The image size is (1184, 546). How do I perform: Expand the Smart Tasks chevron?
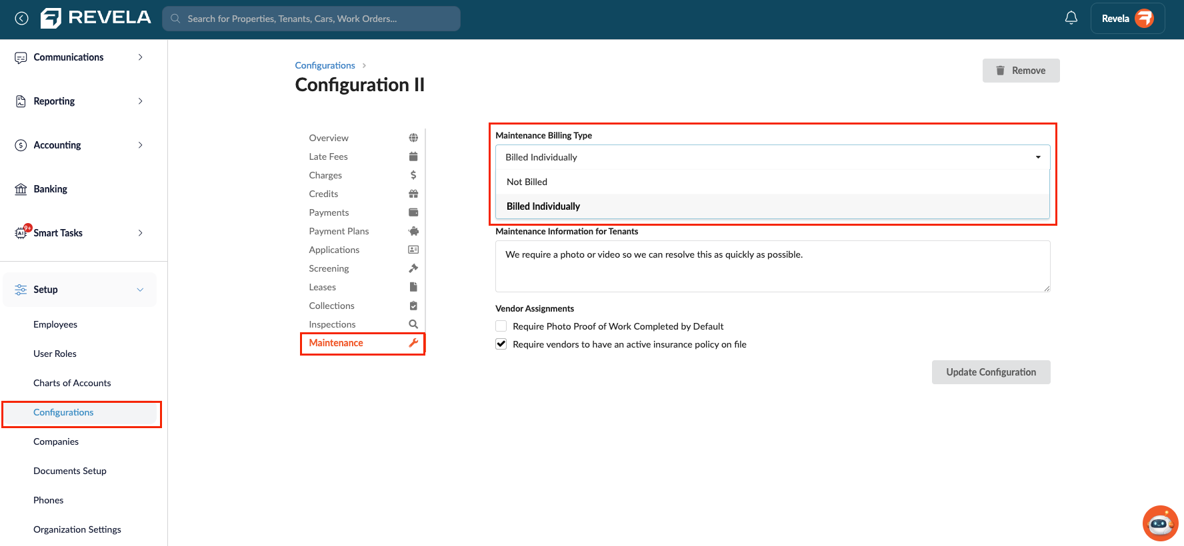pos(140,233)
